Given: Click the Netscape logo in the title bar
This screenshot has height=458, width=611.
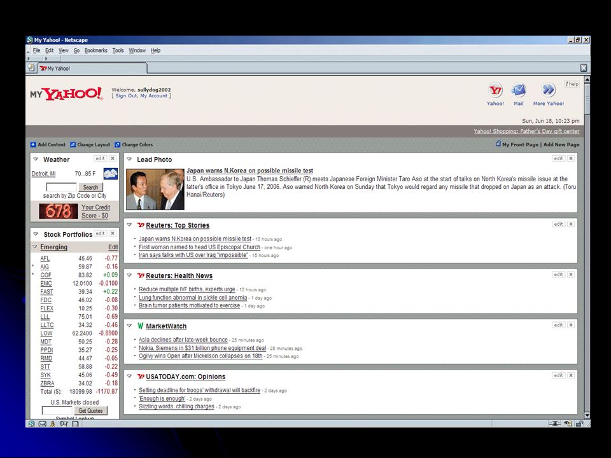Looking at the screenshot, I should pyautogui.click(x=30, y=39).
